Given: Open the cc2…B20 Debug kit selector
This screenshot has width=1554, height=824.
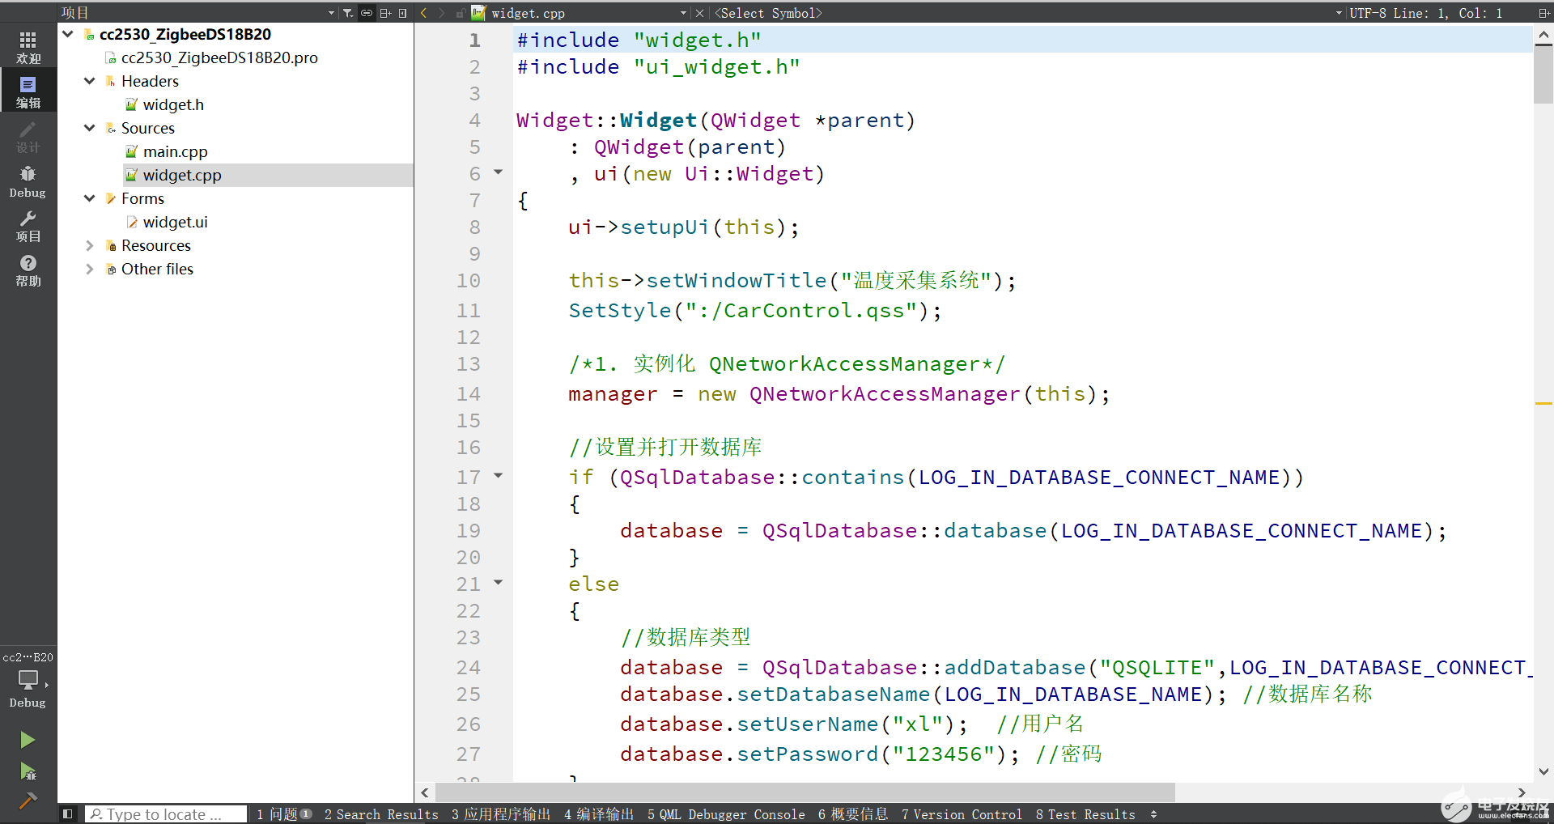Looking at the screenshot, I should tap(28, 680).
